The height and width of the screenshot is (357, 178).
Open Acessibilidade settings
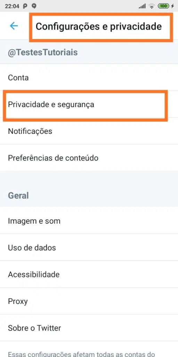[89, 274]
